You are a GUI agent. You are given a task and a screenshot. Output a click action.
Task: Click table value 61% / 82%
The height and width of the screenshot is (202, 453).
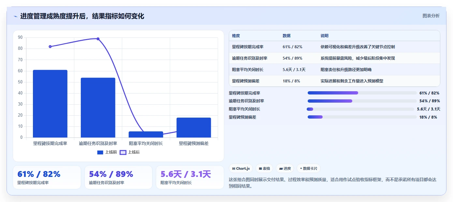tap(292, 47)
